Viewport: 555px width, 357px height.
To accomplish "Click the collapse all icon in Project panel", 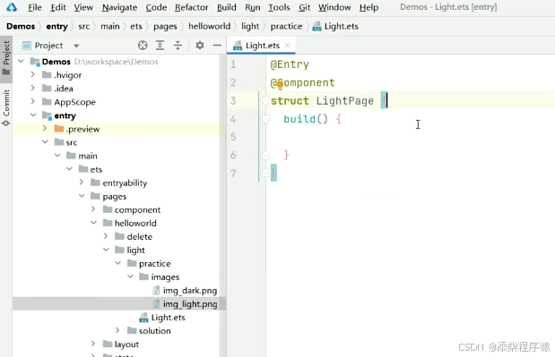I will (178, 46).
